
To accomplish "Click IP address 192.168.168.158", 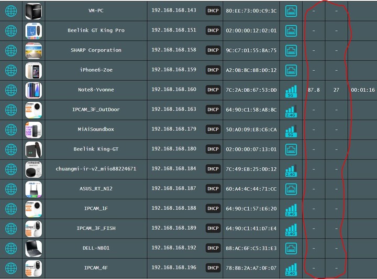I will (x=174, y=50).
